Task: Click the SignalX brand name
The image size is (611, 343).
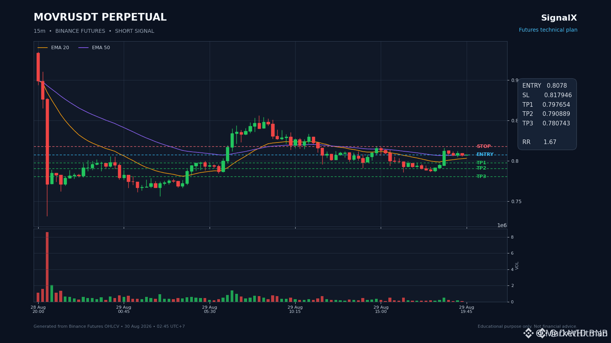Action: point(559,18)
